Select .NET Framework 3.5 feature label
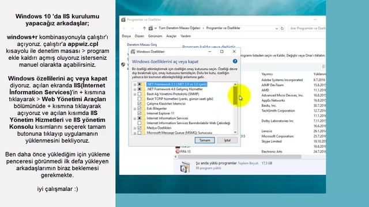Screen dimensions: 369x207 [x=177, y=85]
